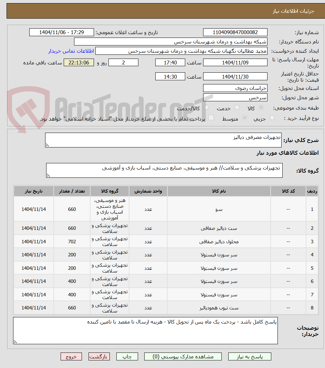Click quantity 400 in row 6
325x368 pixels.
[x=72, y=281]
